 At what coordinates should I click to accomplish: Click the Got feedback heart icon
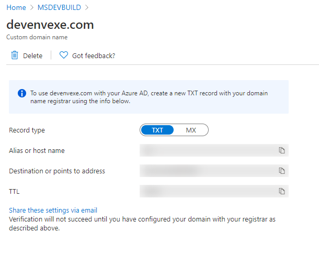click(x=64, y=56)
